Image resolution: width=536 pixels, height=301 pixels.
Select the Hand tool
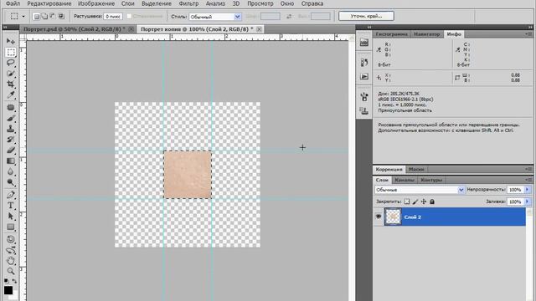tap(11, 261)
